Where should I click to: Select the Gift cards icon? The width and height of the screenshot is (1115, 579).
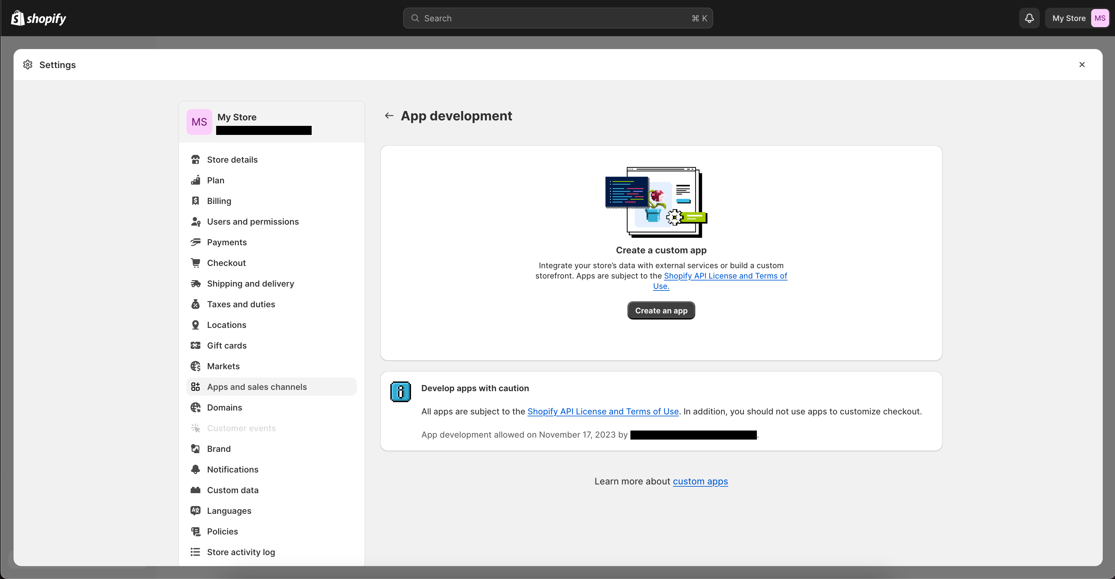pyautogui.click(x=196, y=345)
